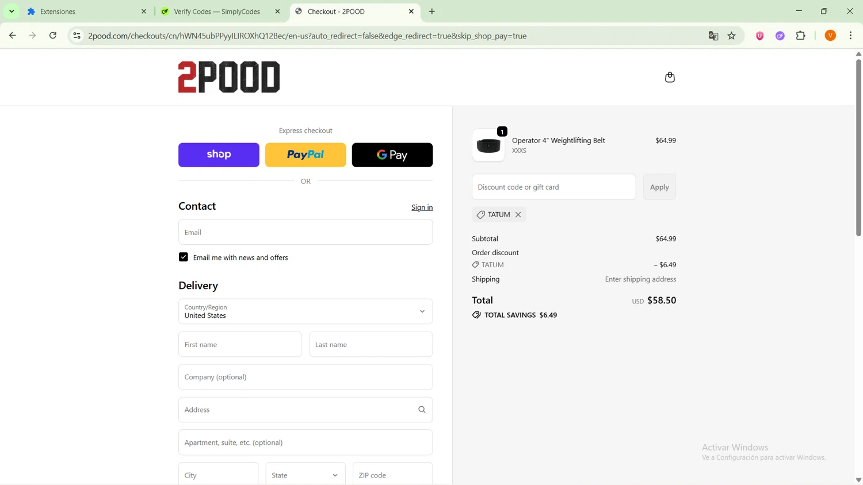
Task: Click the TATUM tag icon in applied code chip
Action: (x=480, y=215)
